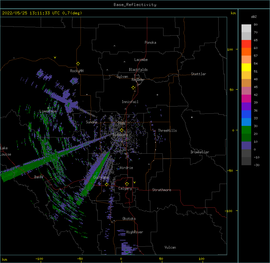Viewport: 270px width, 263px height.
Task: Click the Didsbury label
Action: 120,135
